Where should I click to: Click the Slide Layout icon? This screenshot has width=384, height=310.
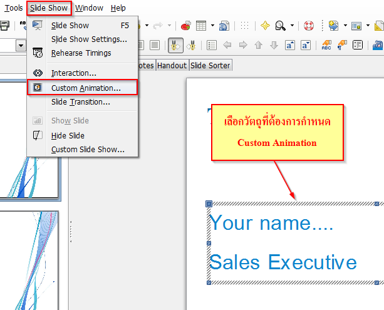coord(356,26)
